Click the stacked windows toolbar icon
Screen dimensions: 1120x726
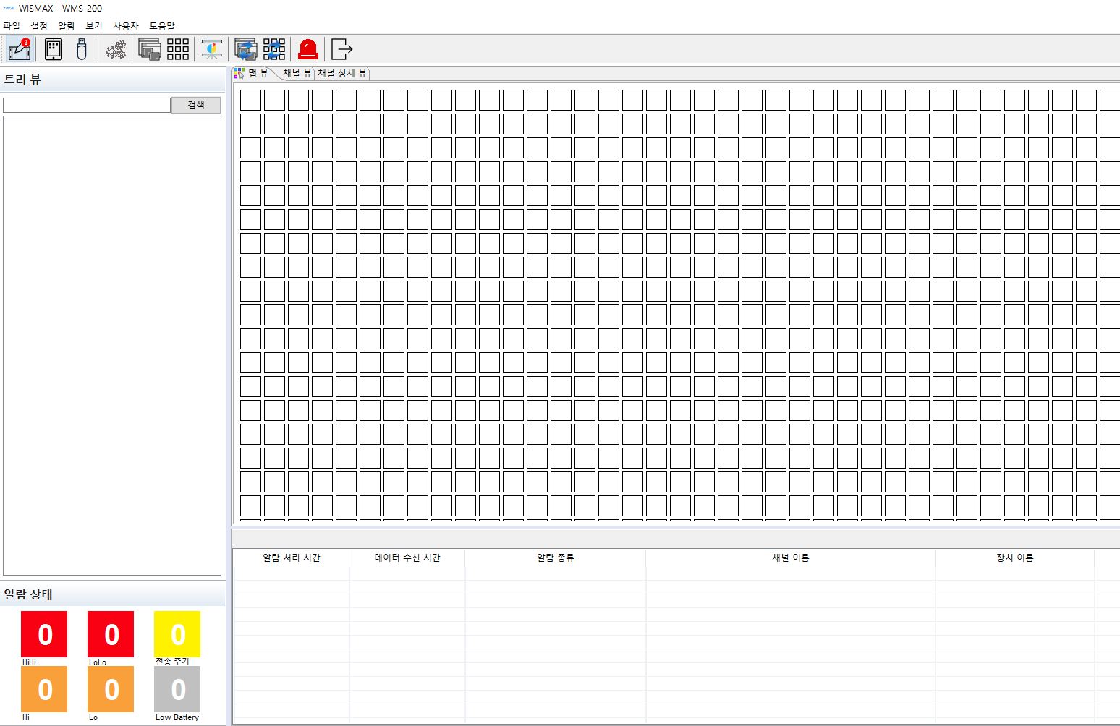pos(150,49)
